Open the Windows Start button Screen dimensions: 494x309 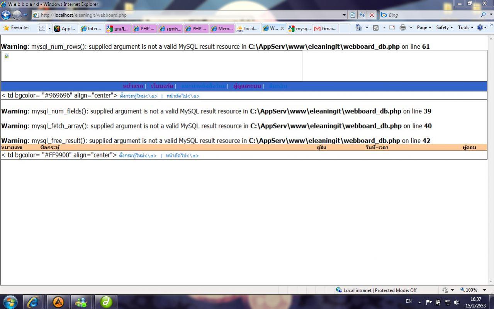coord(10,302)
